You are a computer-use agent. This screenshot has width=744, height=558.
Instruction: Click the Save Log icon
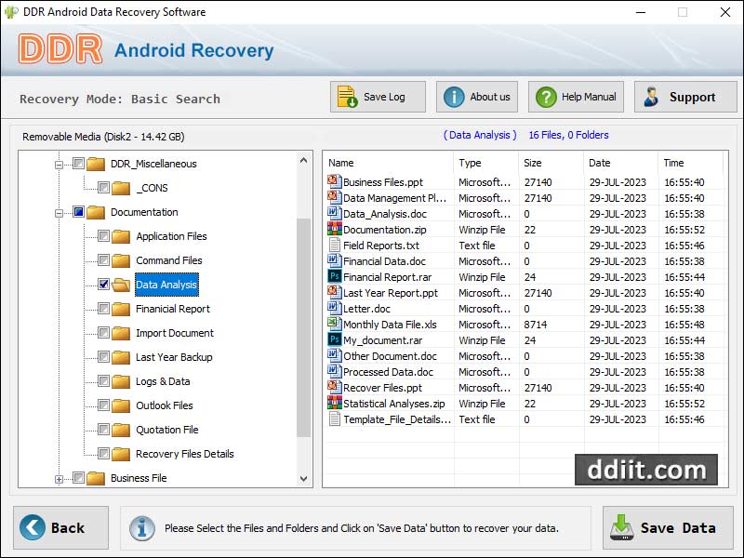[x=347, y=96]
